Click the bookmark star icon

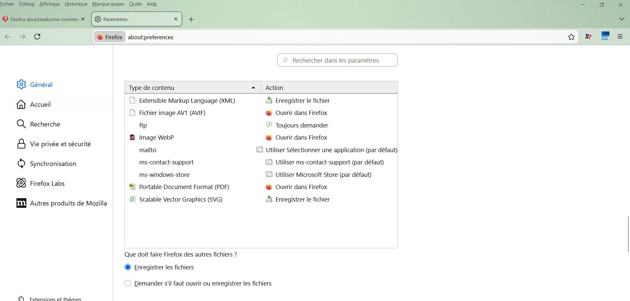(571, 37)
